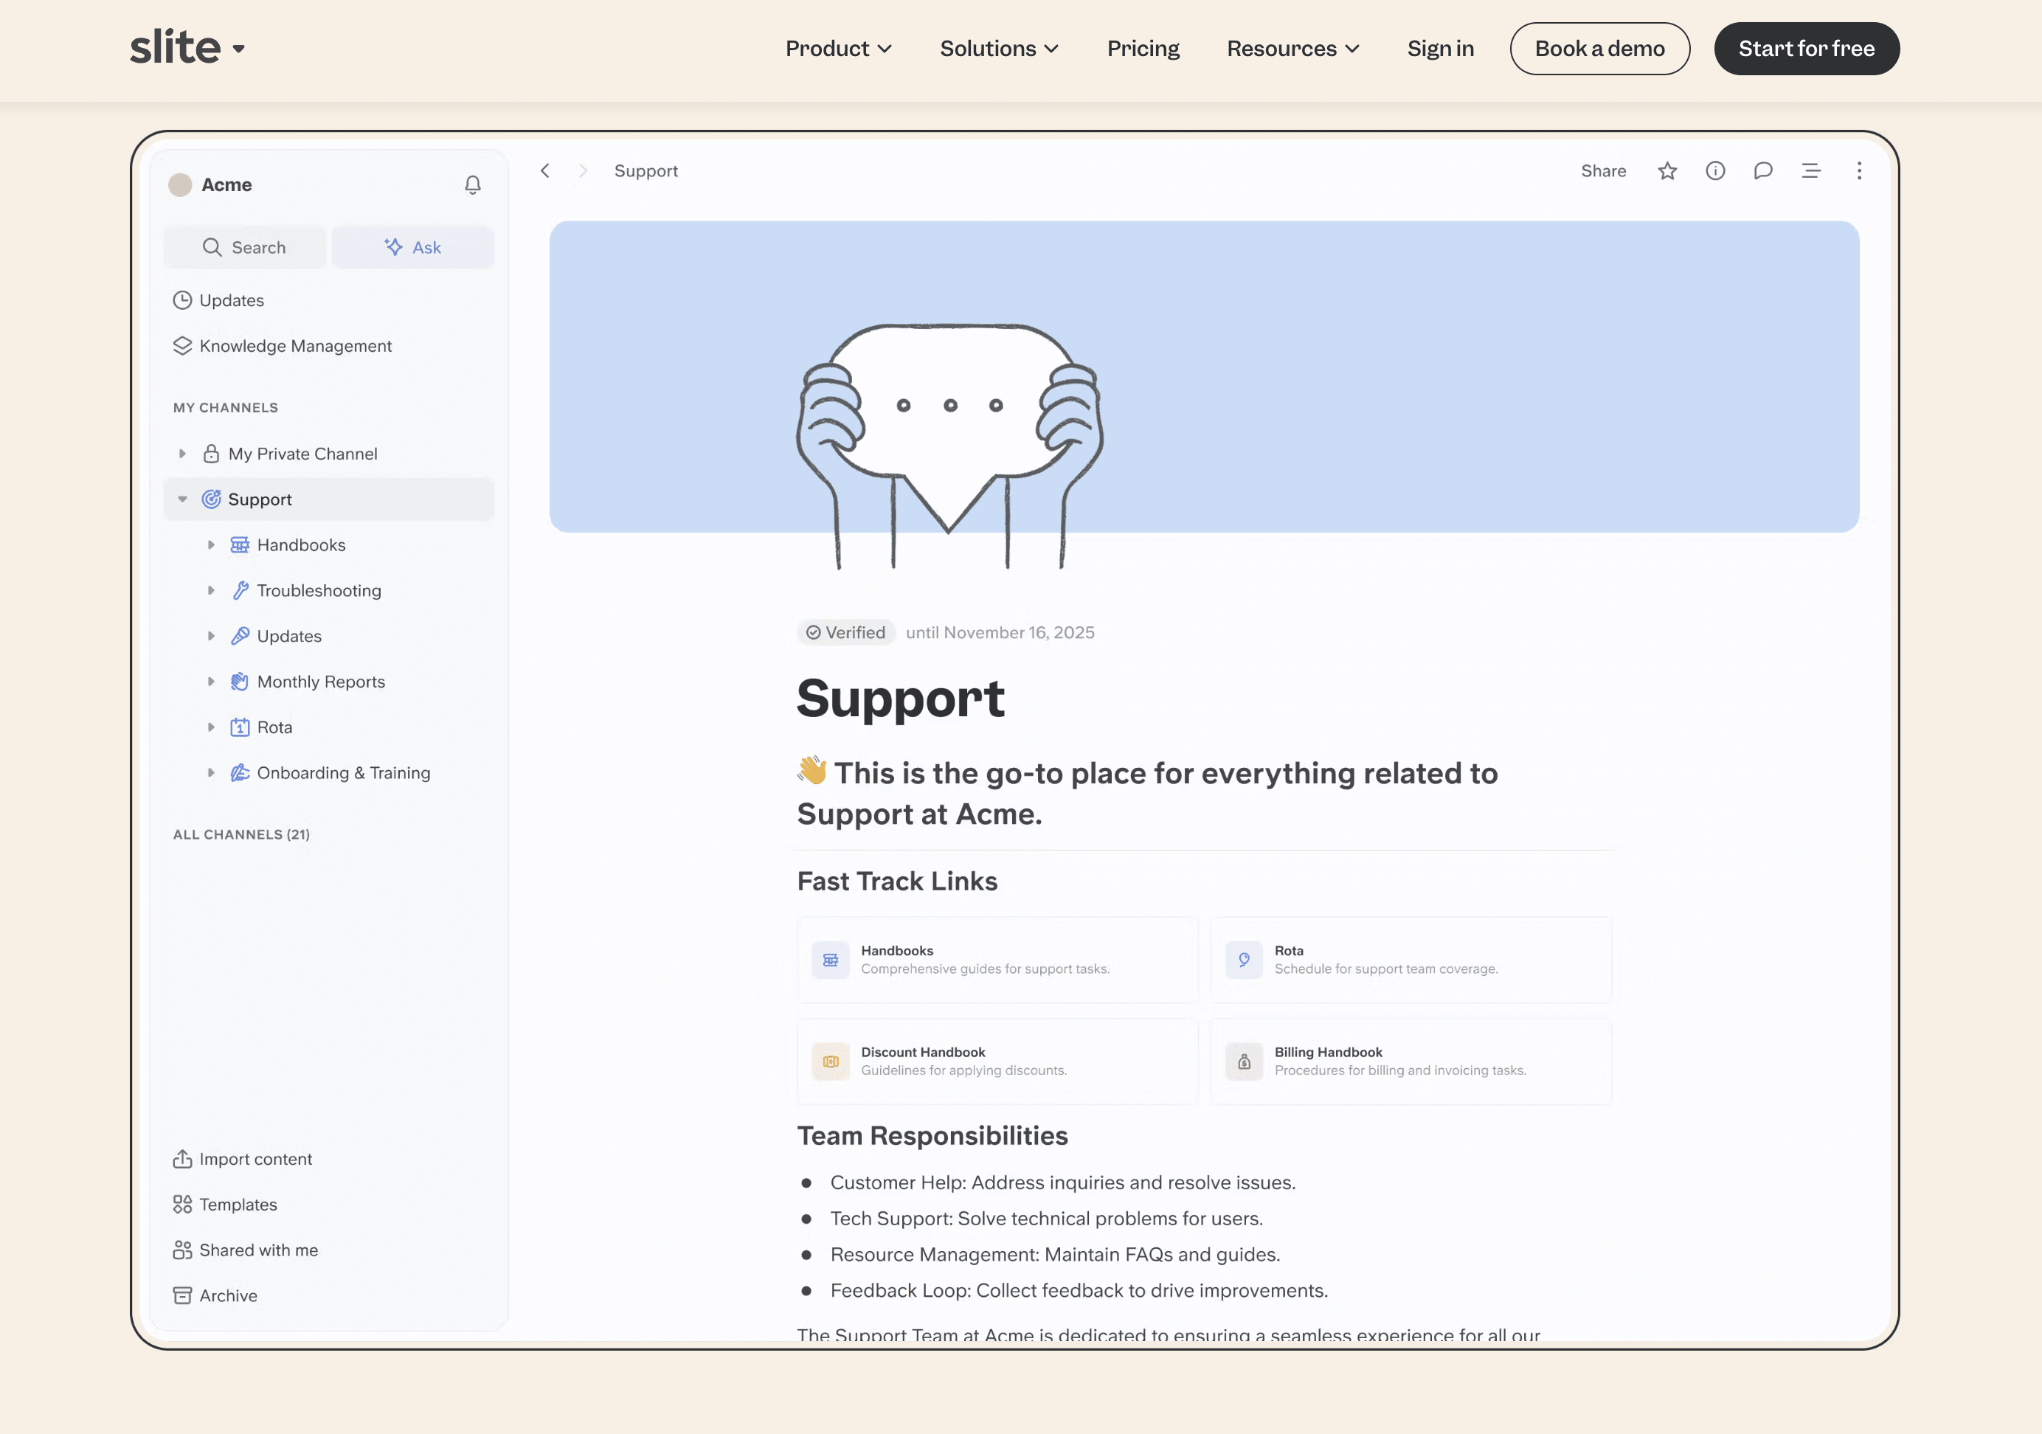The width and height of the screenshot is (2042, 1434).
Task: Star the Support document as favorite
Action: 1667,170
